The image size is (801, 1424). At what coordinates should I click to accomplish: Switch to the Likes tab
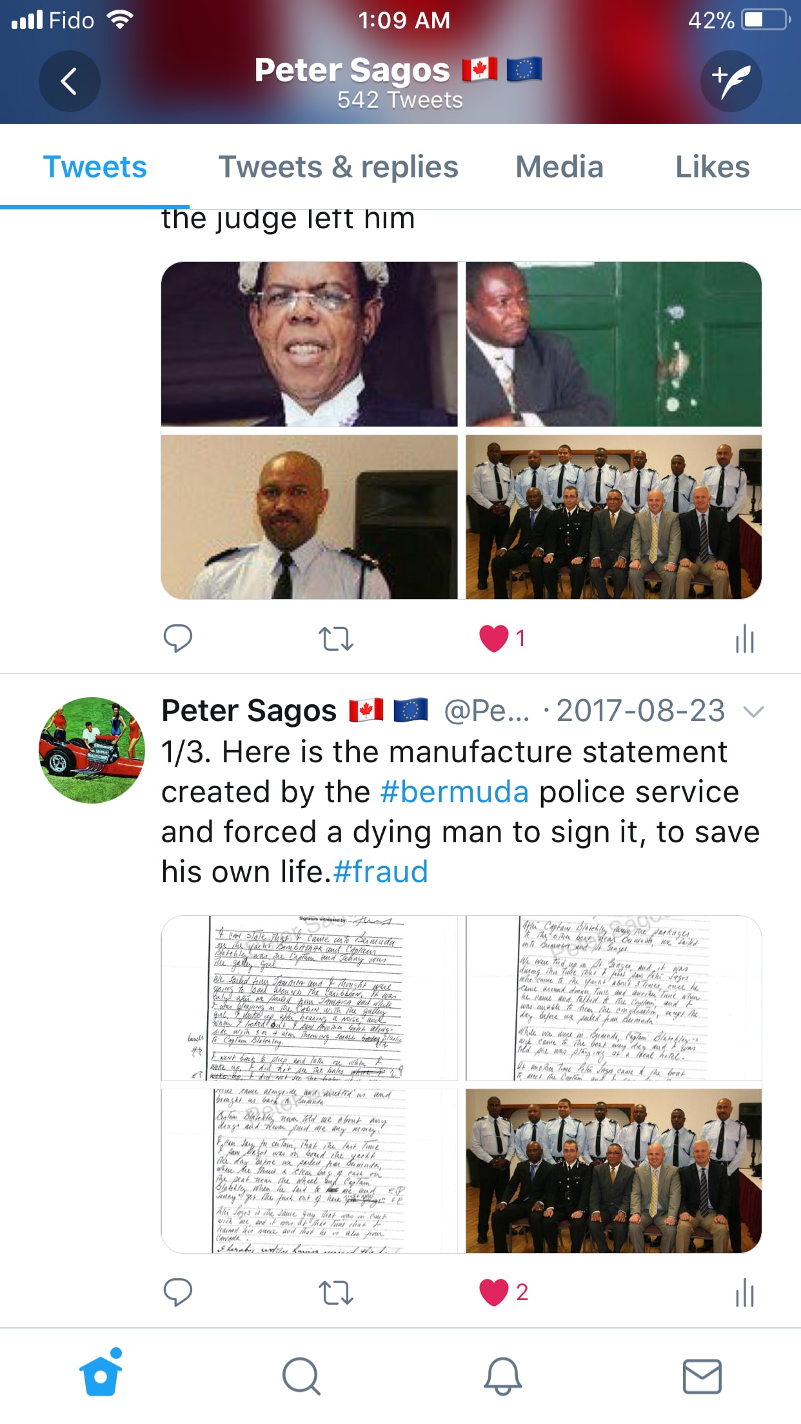coord(712,167)
